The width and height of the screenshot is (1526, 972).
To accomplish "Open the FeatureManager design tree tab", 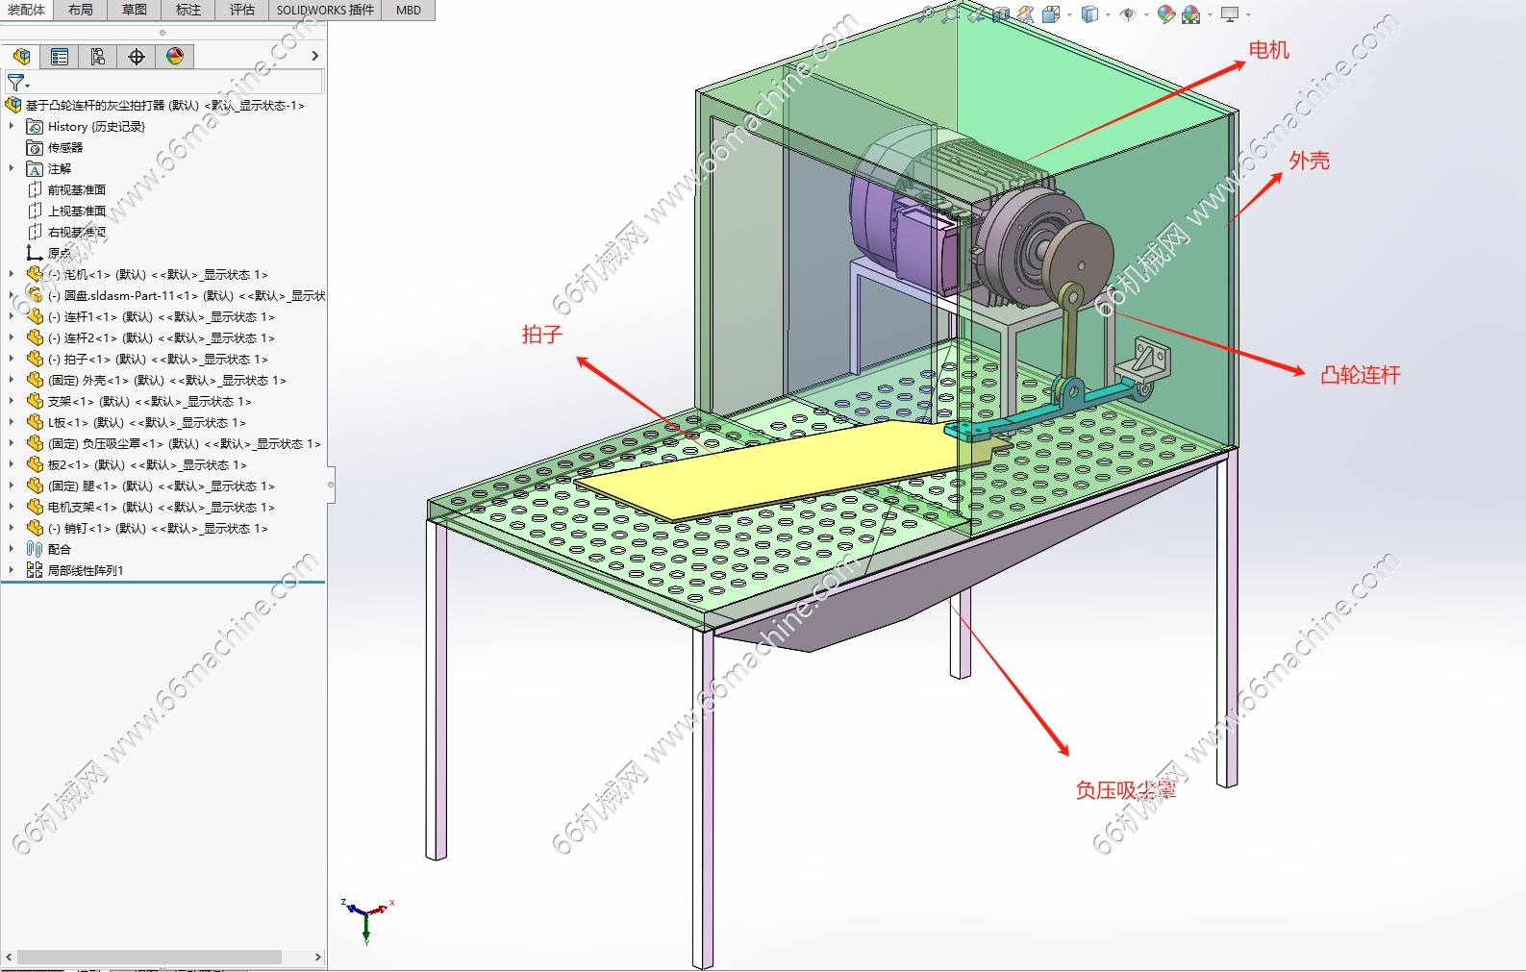I will point(21,57).
